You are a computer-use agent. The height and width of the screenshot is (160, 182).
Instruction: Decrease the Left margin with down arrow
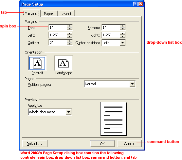[69, 36]
